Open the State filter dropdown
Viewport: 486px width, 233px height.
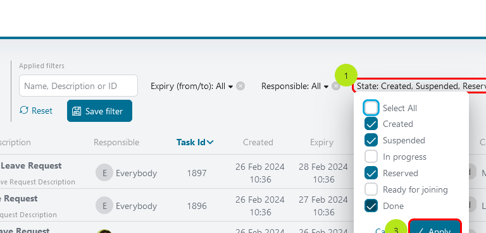point(419,86)
